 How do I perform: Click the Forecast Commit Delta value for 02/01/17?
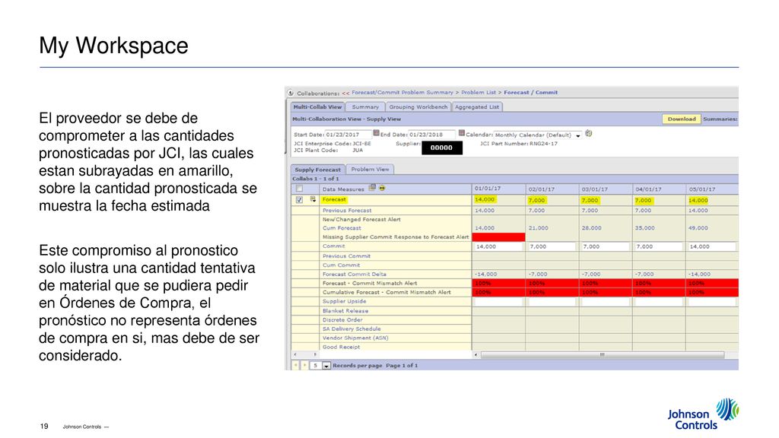pos(538,274)
